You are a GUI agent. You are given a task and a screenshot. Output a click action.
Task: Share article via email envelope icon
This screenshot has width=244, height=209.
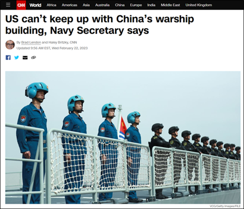(x=25, y=58)
